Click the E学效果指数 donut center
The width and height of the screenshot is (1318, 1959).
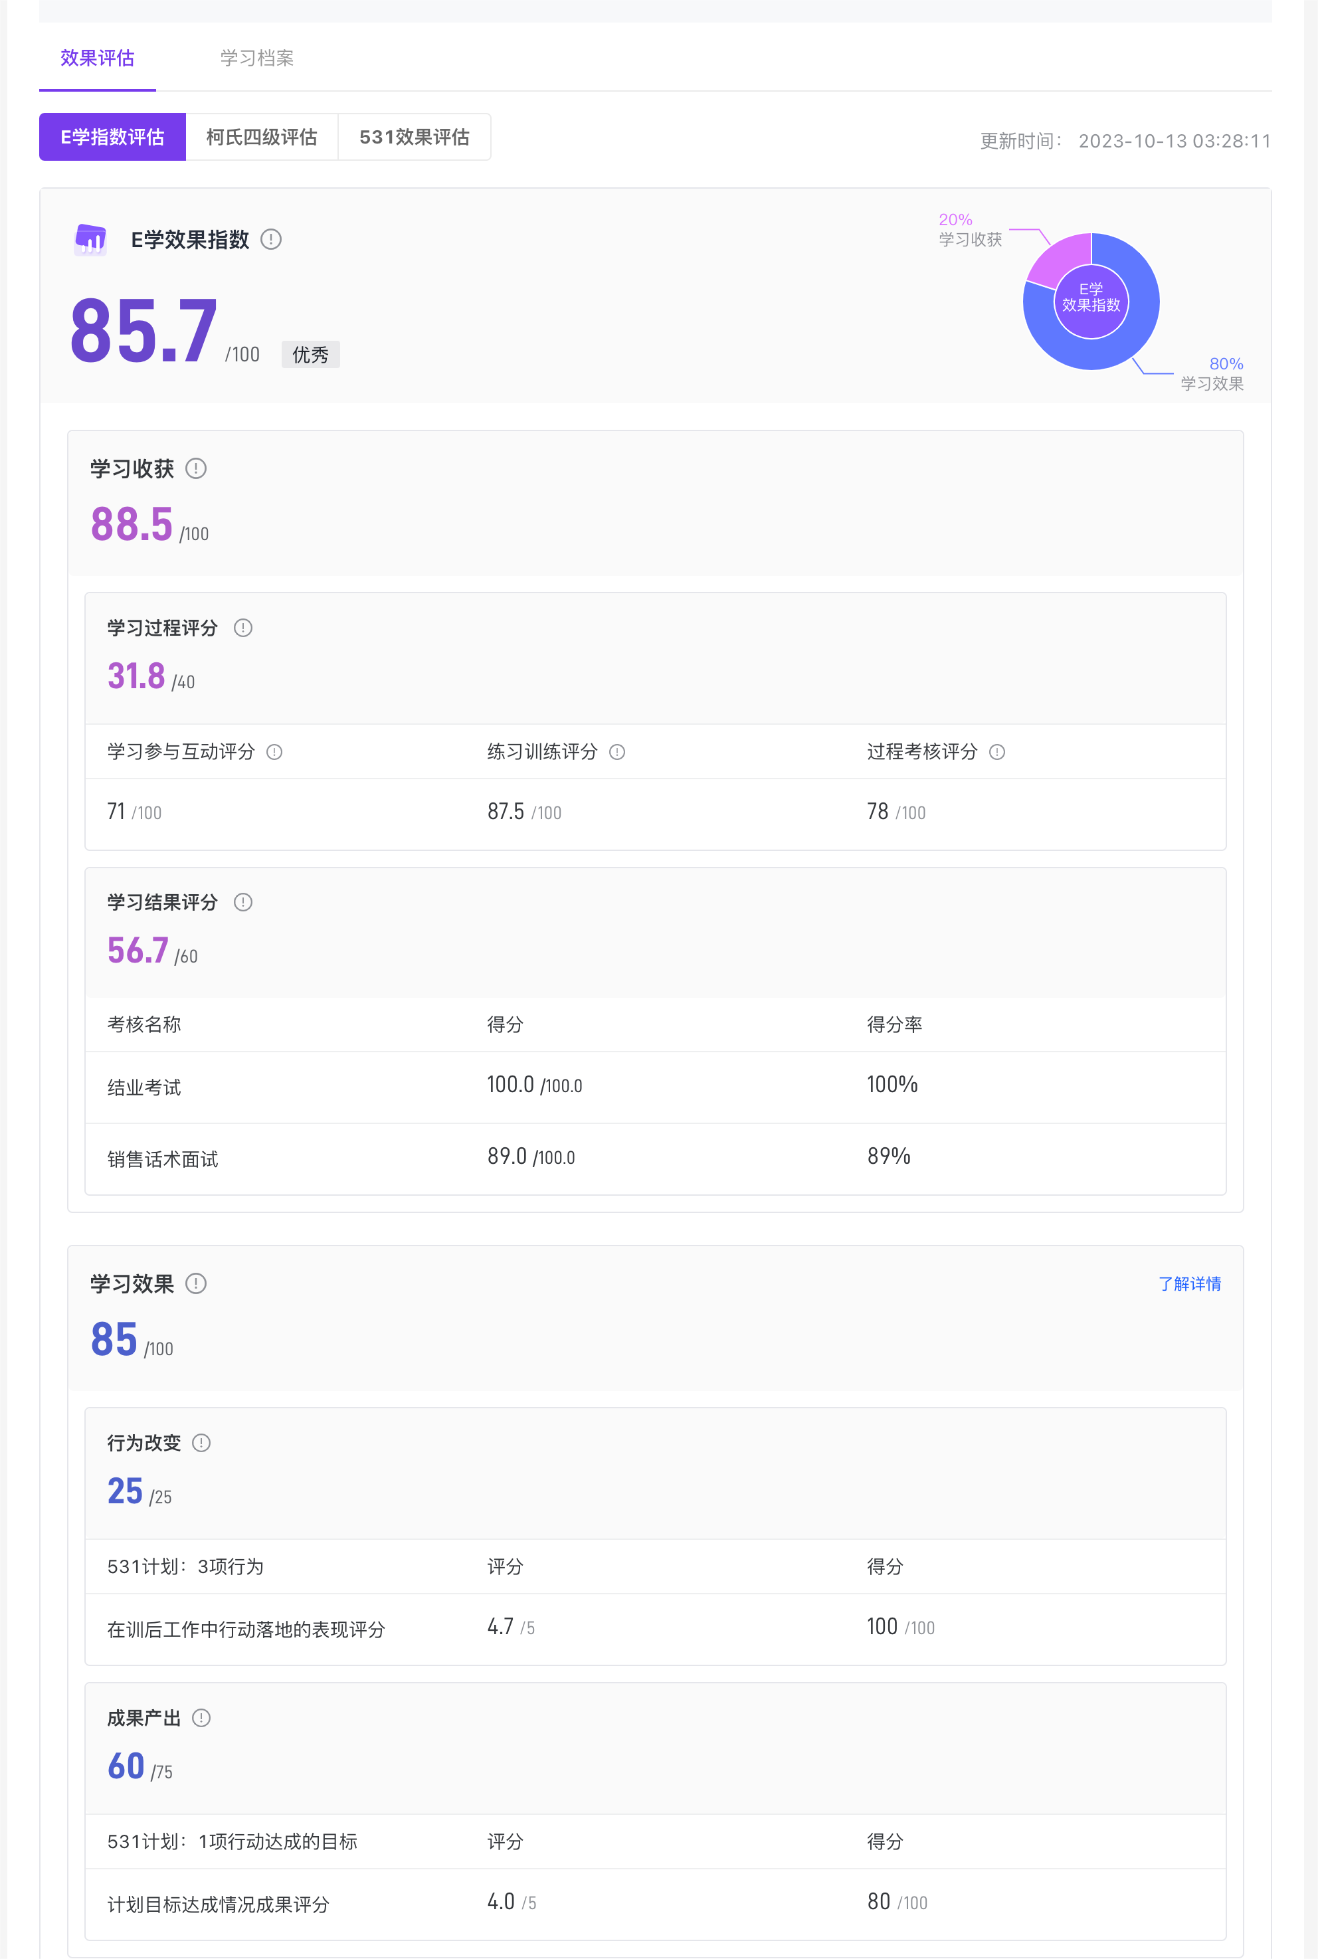[1091, 301]
